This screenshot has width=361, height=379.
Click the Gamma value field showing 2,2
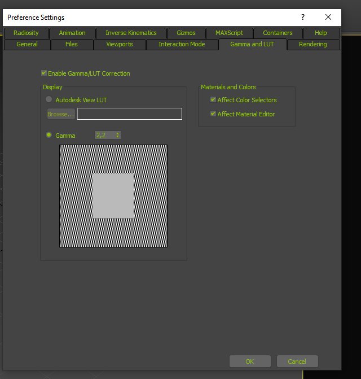point(105,135)
